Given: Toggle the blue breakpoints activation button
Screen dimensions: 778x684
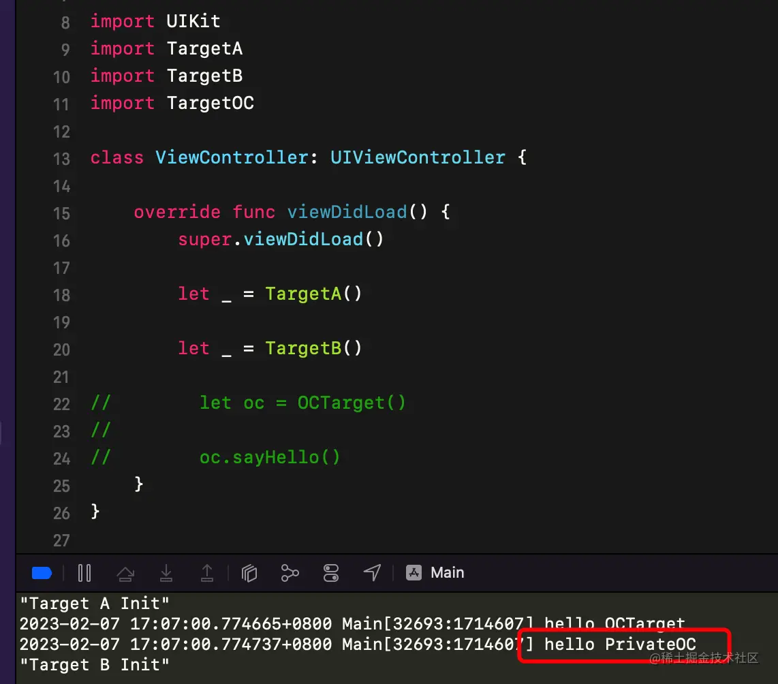Looking at the screenshot, I should tap(42, 573).
